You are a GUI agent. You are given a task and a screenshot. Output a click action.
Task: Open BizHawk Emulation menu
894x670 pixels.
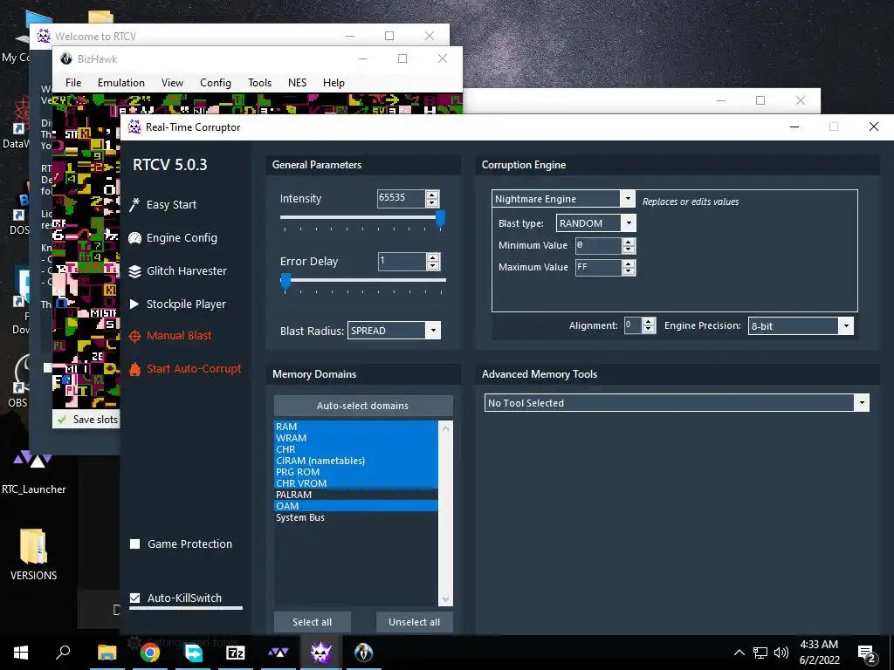[x=120, y=83]
